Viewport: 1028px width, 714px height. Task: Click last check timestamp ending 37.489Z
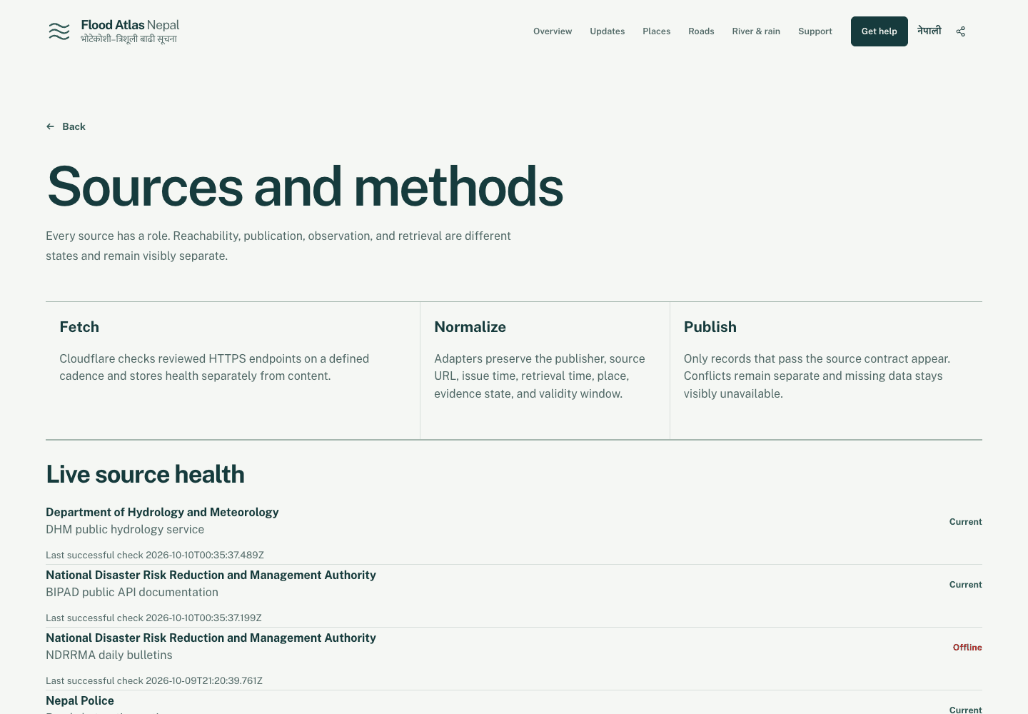point(155,555)
